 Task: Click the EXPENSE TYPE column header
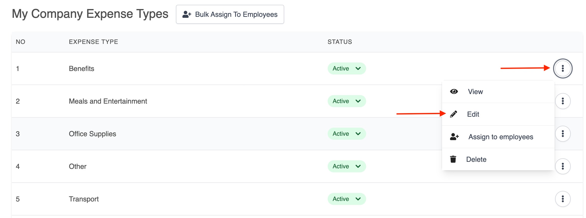pyautogui.click(x=93, y=42)
